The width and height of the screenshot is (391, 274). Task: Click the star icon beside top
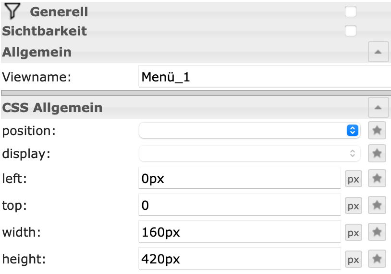(377, 206)
